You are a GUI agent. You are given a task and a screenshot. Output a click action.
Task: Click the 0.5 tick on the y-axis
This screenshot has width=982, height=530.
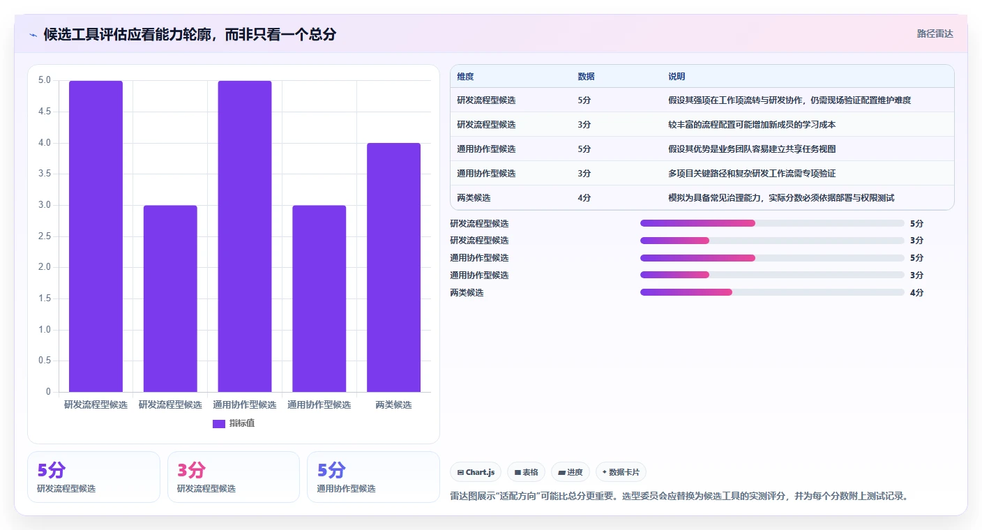click(44, 361)
